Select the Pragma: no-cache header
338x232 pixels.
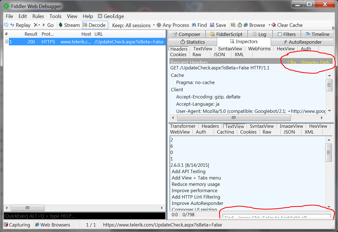195,82
